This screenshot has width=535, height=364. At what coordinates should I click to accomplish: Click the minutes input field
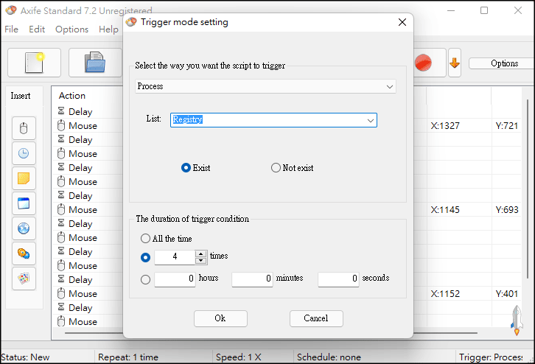(x=252, y=279)
